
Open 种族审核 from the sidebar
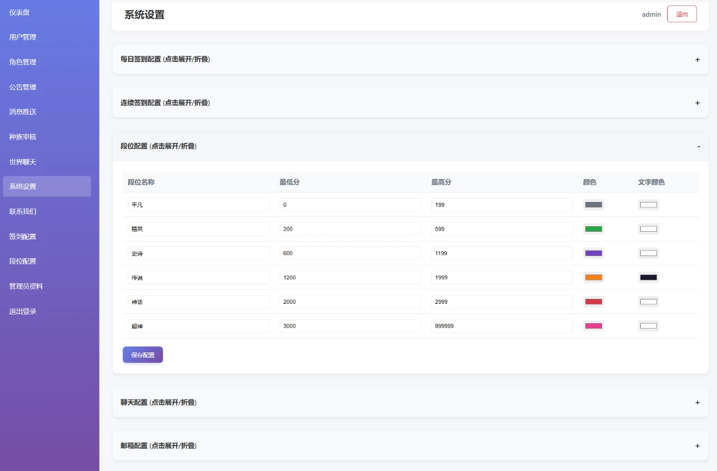[x=22, y=136]
